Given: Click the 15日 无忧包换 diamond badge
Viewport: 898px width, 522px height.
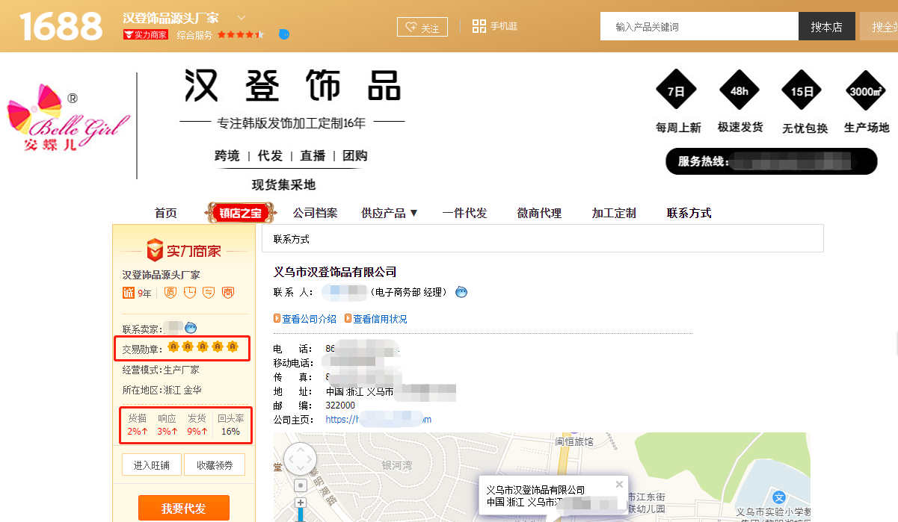Looking at the screenshot, I should click(802, 91).
